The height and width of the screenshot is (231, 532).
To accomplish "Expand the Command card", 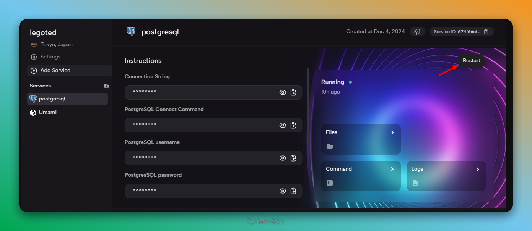I will pyautogui.click(x=361, y=176).
